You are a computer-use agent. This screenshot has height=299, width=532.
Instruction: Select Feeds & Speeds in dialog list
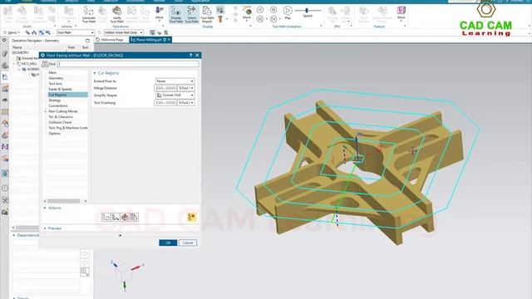60,89
